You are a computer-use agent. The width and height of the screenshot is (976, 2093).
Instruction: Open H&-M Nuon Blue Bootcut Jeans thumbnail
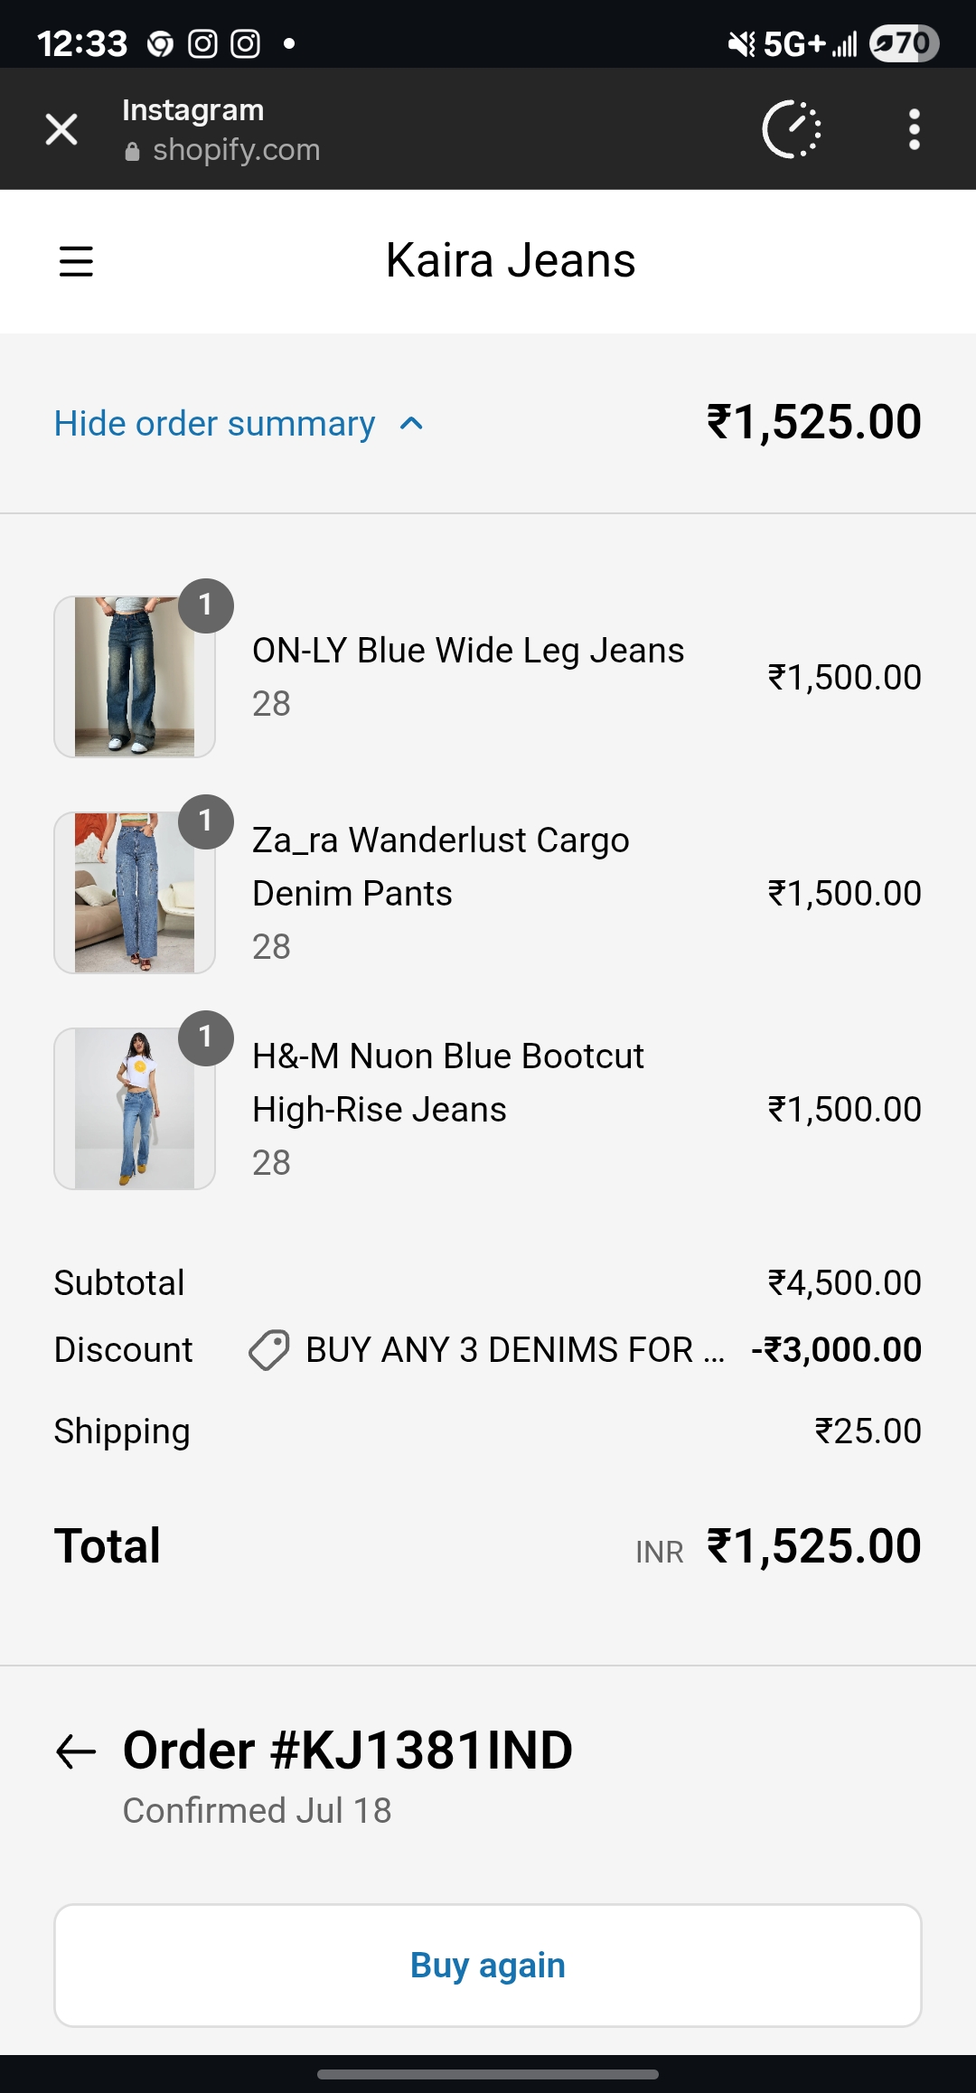135,1109
